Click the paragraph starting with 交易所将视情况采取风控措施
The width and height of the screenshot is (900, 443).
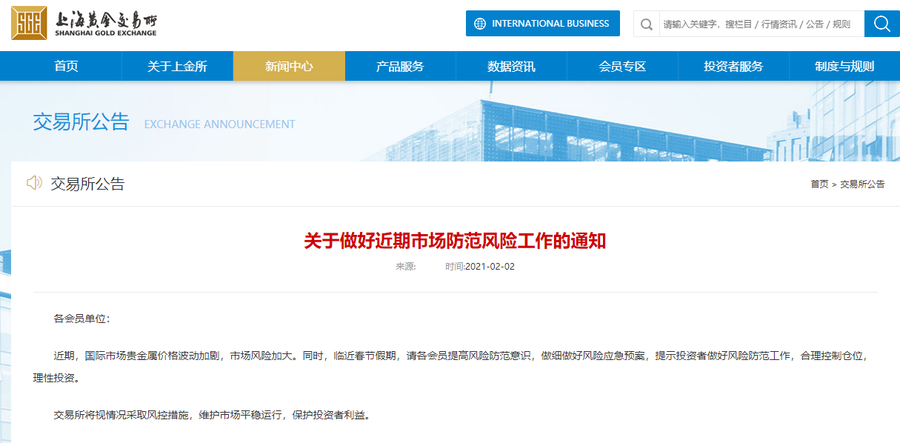tap(212, 415)
